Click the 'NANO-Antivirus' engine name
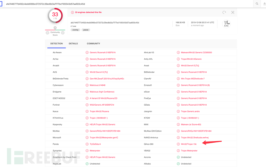Image resolution: width=266 pixels, height=167 pixels. [x=151, y=138]
